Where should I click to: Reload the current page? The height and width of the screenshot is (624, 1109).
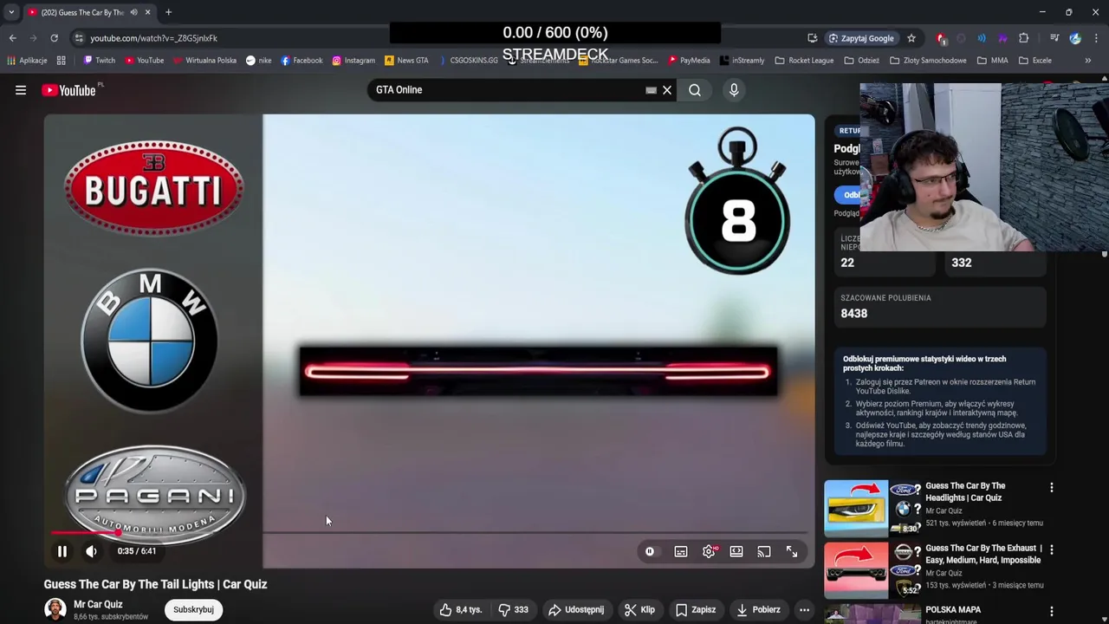pos(54,38)
